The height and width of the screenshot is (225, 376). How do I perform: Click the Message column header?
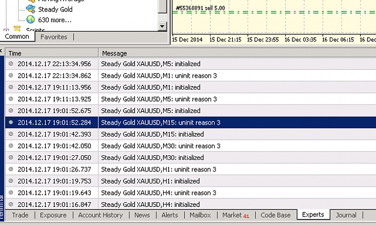tap(238, 54)
